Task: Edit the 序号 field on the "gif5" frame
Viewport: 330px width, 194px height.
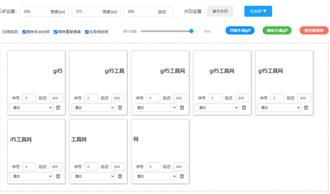Action: click(x=29, y=98)
